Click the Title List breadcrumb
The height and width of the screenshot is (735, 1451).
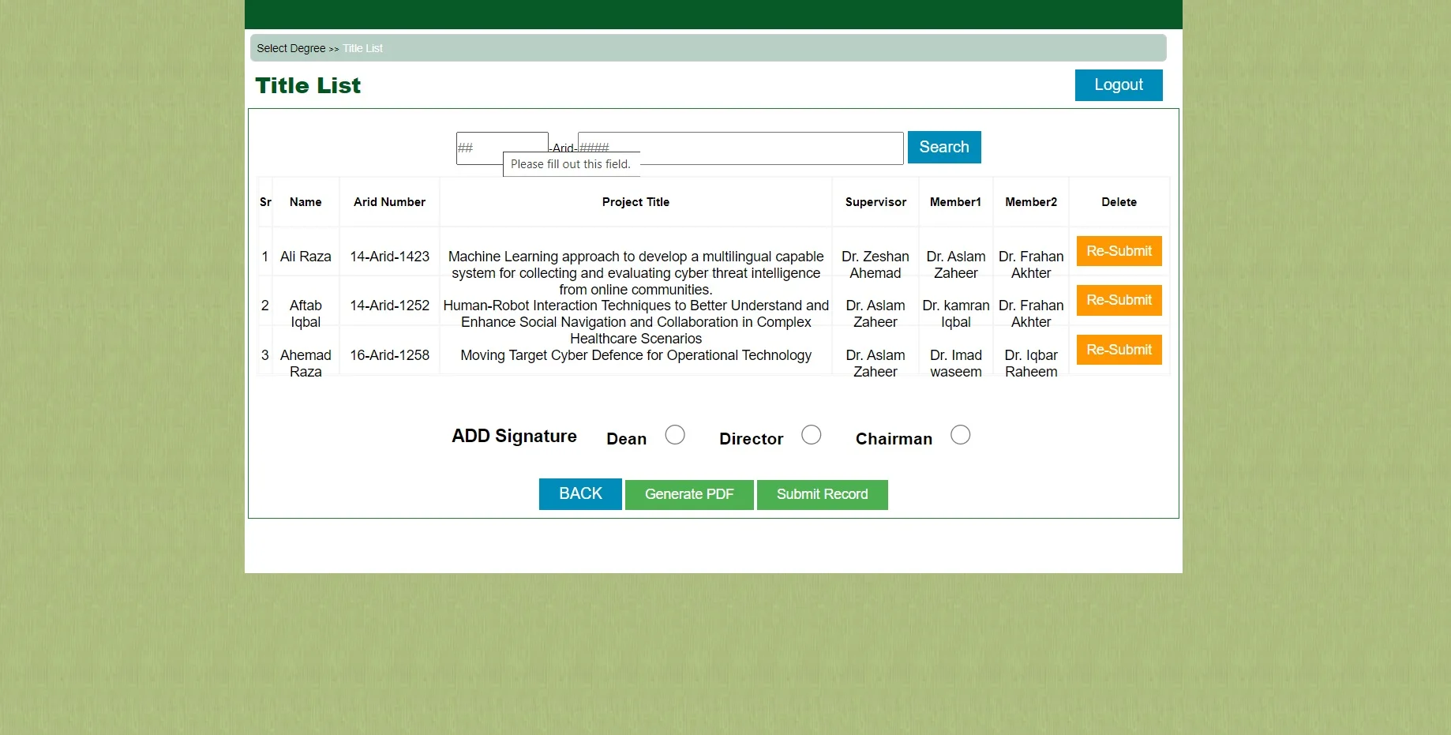coord(362,48)
